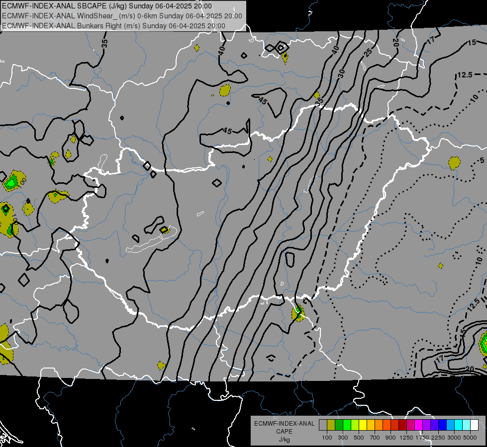This screenshot has width=487, height=447.
Task: Click the 5000 legend value
Action: pos(470,438)
